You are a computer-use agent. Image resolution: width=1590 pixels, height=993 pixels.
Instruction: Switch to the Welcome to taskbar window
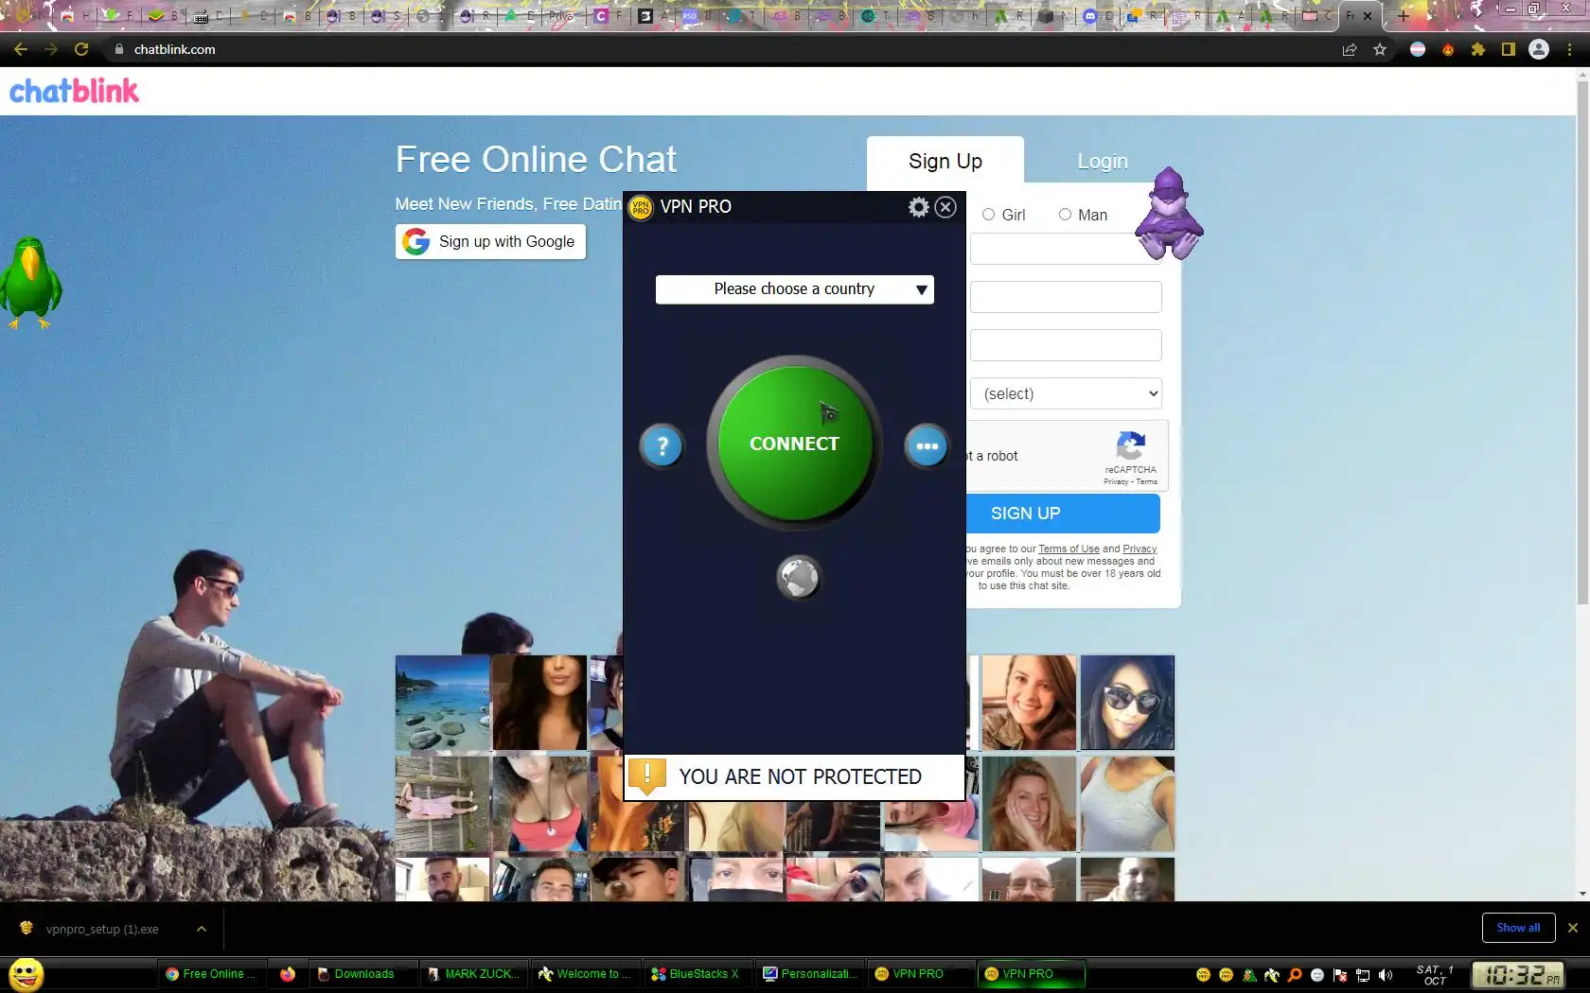tap(585, 974)
